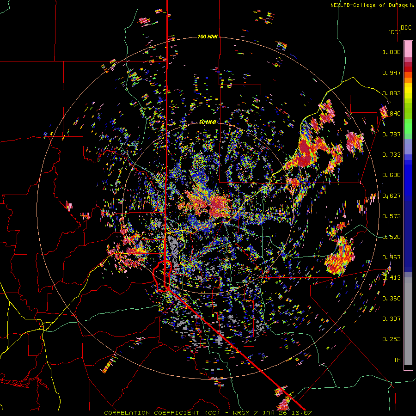This screenshot has height=416, width=416.
Task: Click the [CC] units label
Action: [395, 32]
